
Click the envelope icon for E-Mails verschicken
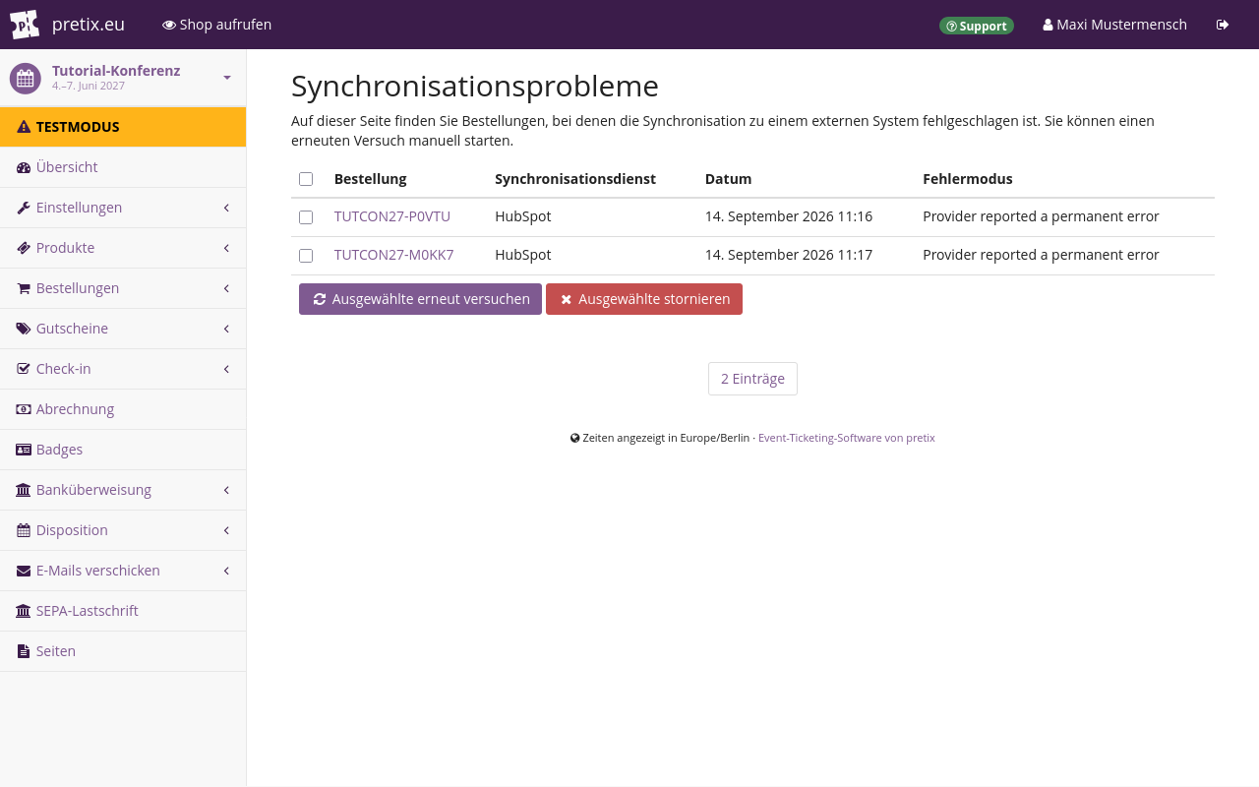pyautogui.click(x=24, y=571)
